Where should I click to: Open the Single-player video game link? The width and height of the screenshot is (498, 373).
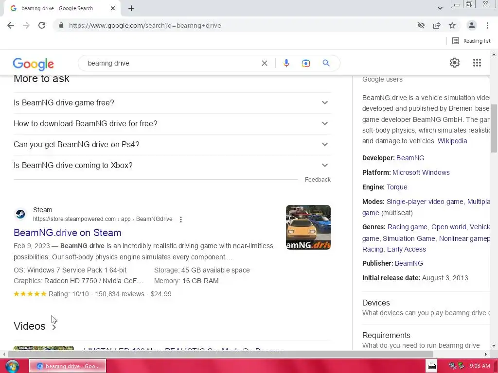pos(425,202)
